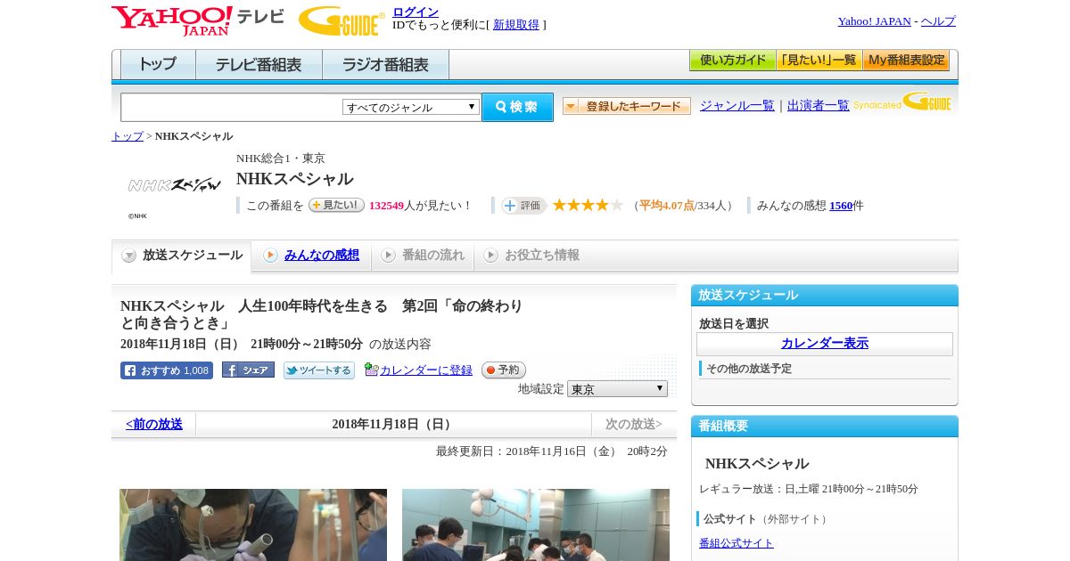Viewport: 1070px width, 561px height.
Task: Select the 放送スケジュール tab
Action: (181, 256)
